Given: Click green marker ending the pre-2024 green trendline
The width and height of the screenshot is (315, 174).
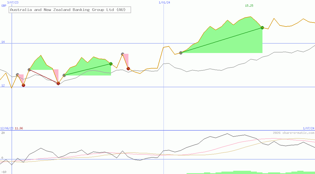Looking at the screenshot, I should [x=111, y=64].
